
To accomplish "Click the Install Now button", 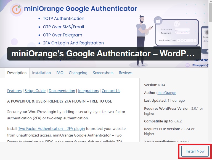I will tap(195, 151).
